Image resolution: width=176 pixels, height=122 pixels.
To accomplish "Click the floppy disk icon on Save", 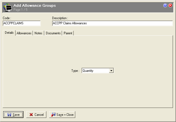I will coord(9,115).
